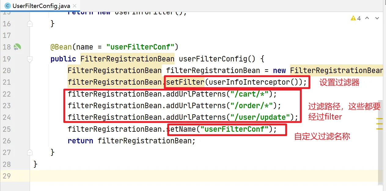This screenshot has height=191, width=386.
Task: Click userInfoInterceptor() call on line 21
Action: [x=253, y=82]
